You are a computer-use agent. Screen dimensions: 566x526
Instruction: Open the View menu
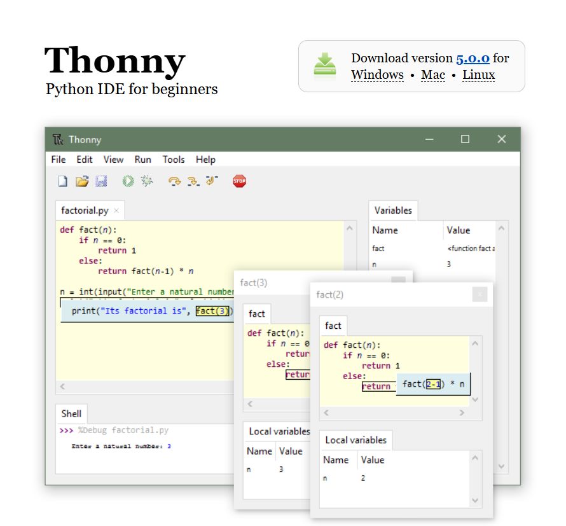(113, 159)
